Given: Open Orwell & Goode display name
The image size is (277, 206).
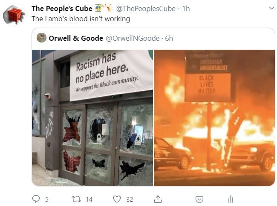Looking at the screenshot, I should (x=76, y=38).
